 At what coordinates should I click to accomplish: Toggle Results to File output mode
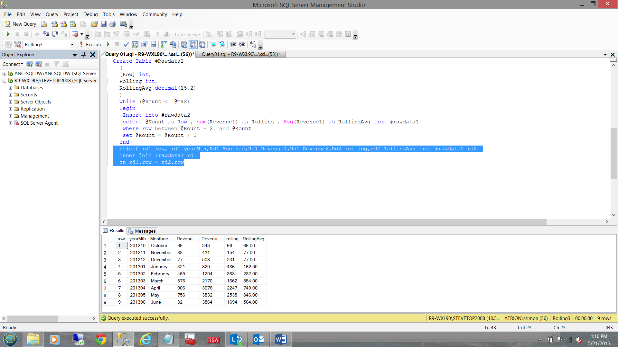202,44
